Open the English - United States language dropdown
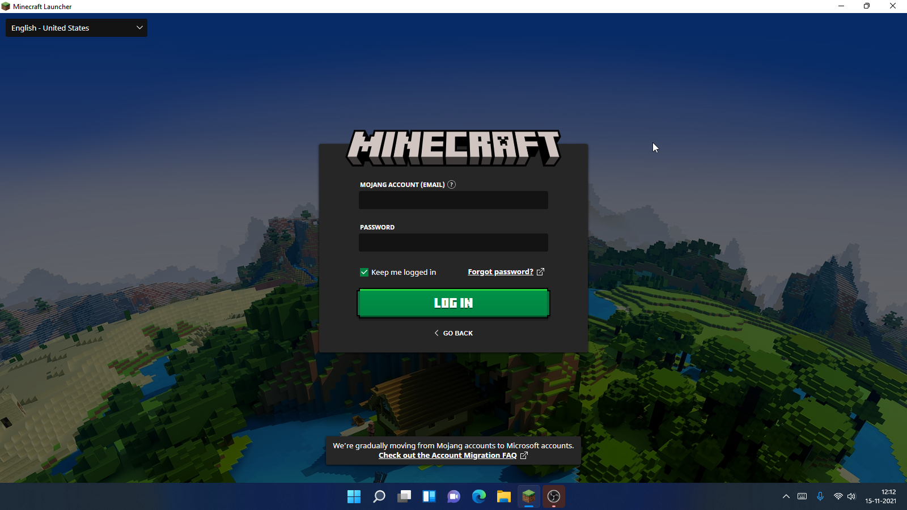907x510 pixels. coord(77,28)
